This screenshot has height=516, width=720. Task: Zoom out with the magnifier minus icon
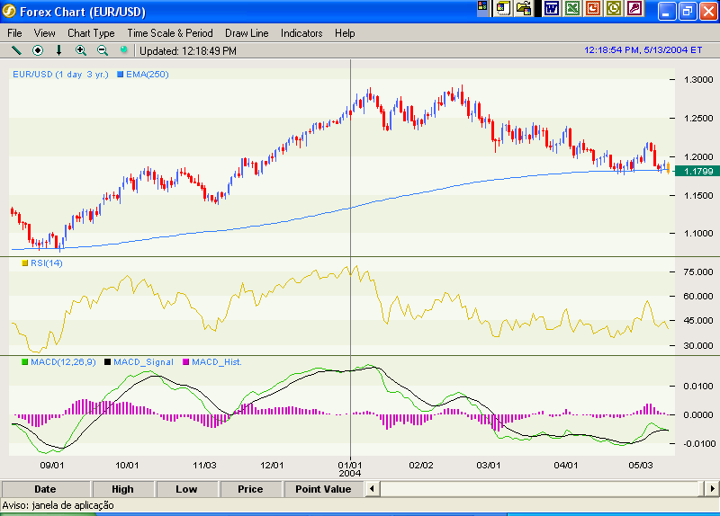click(x=103, y=50)
